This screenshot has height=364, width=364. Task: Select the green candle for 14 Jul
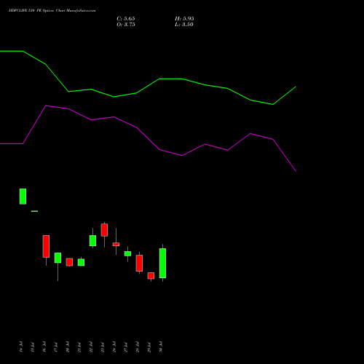(23, 197)
